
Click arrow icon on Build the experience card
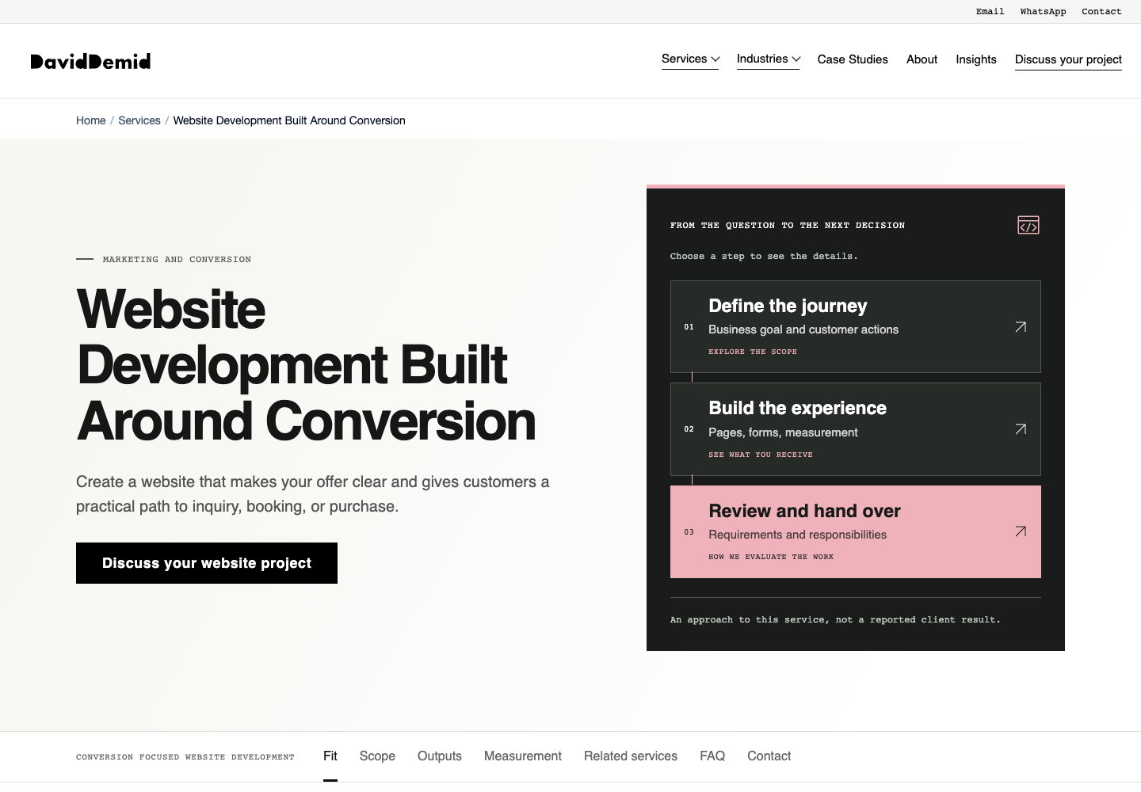point(1021,429)
